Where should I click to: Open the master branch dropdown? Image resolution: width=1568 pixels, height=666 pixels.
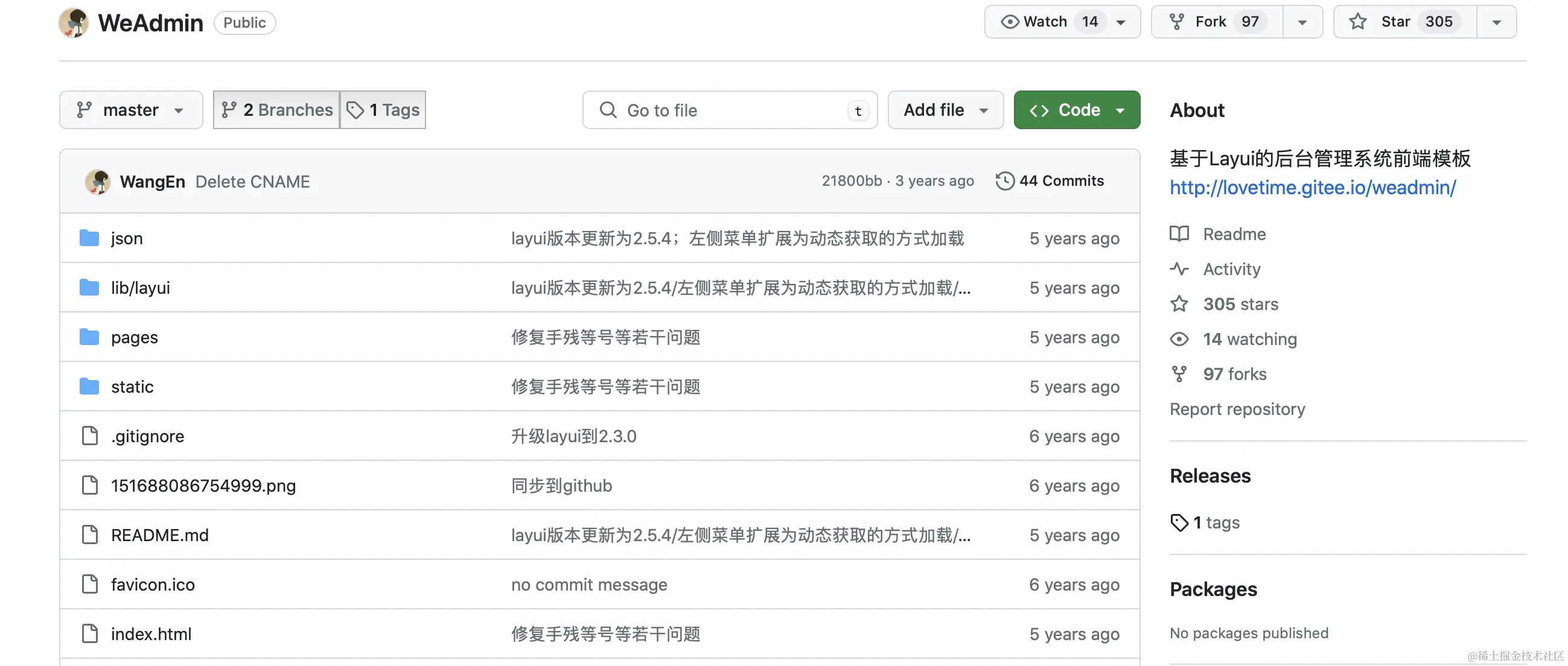tap(131, 110)
